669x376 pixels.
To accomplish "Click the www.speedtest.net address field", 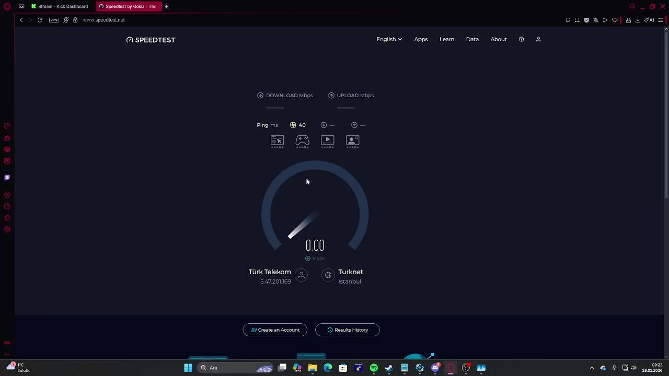I will coord(103,20).
